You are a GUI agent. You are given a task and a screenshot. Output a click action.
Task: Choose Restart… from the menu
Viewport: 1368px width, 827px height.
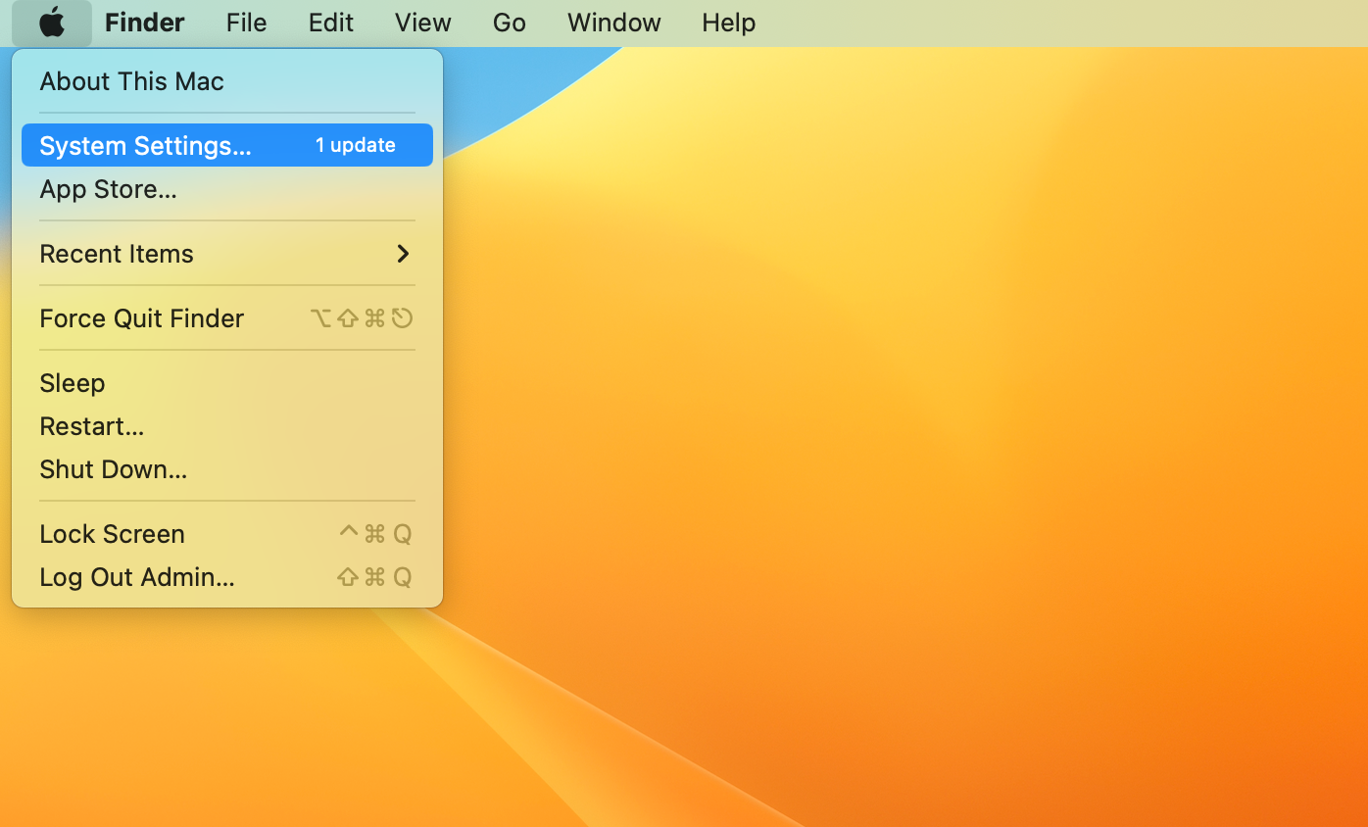[227, 426]
